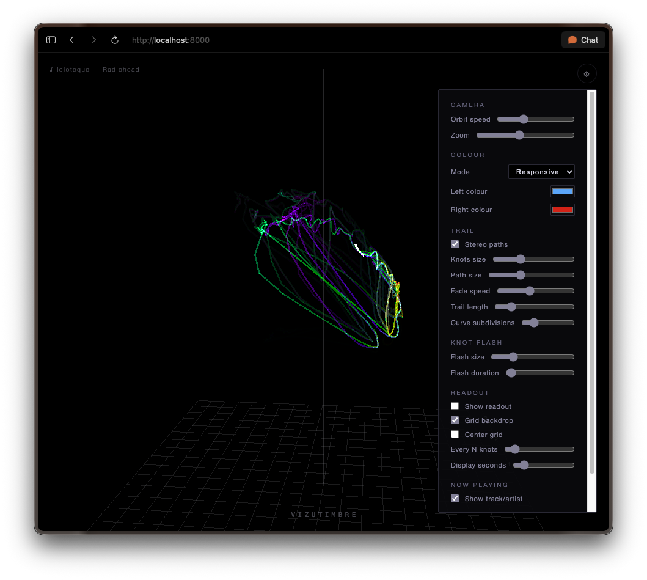Viewport: 647px width, 580px height.
Task: Click the settings panel scrollbar
Action: pyautogui.click(x=591, y=283)
